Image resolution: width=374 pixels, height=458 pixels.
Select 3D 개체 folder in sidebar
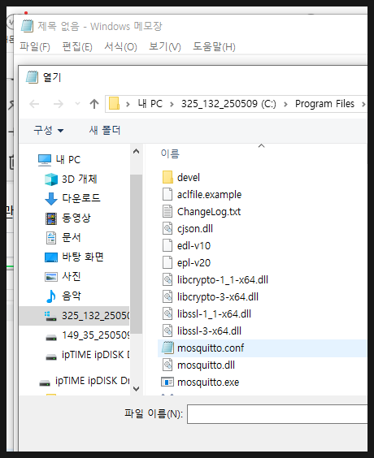[79, 179]
